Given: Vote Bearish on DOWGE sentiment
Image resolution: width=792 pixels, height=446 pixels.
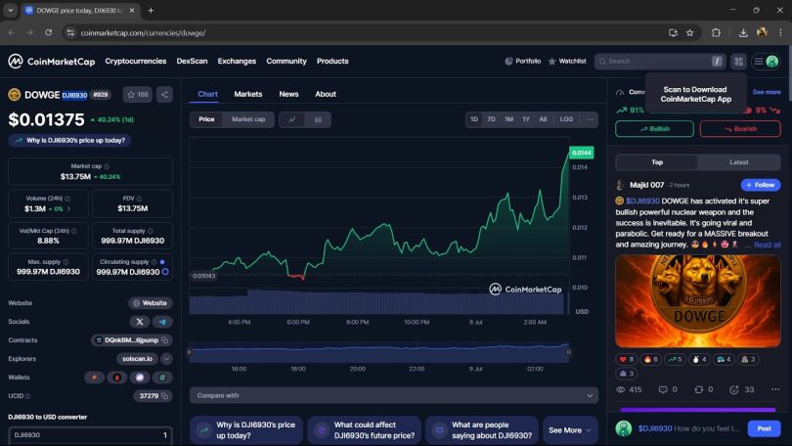Looking at the screenshot, I should pyautogui.click(x=740, y=129).
